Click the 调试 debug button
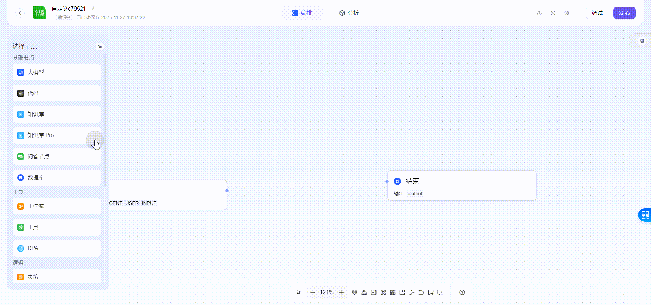 click(597, 13)
